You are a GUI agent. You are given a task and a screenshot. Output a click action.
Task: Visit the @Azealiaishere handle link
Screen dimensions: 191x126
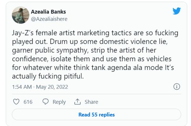49,19
